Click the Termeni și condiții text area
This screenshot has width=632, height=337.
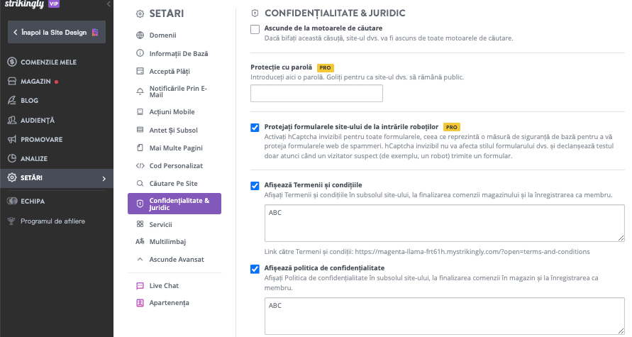pos(444,223)
